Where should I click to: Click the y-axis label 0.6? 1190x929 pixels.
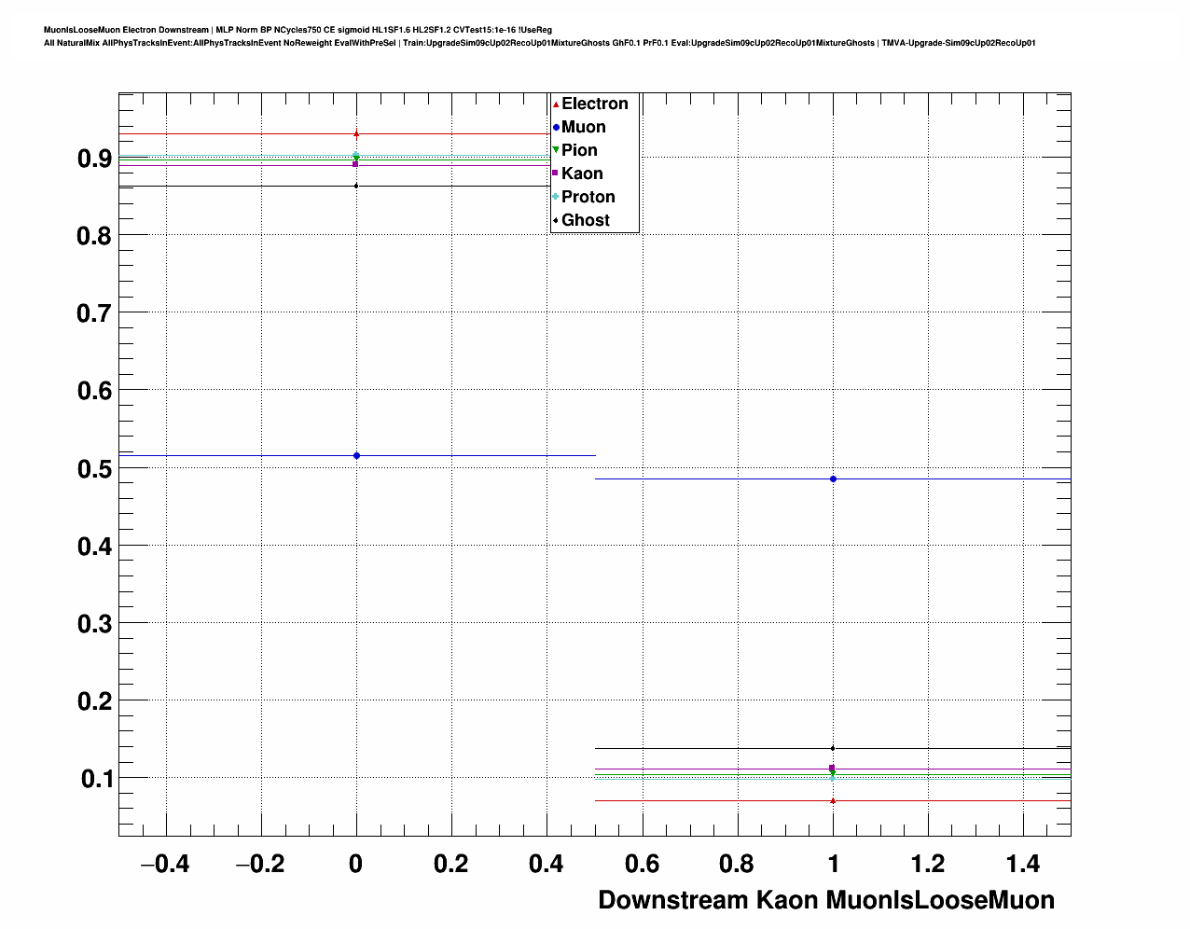click(94, 392)
